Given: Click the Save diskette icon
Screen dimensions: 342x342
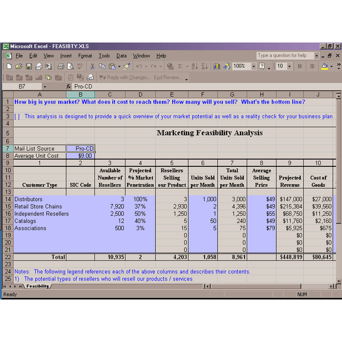Looking at the screenshot, I should point(29,66).
